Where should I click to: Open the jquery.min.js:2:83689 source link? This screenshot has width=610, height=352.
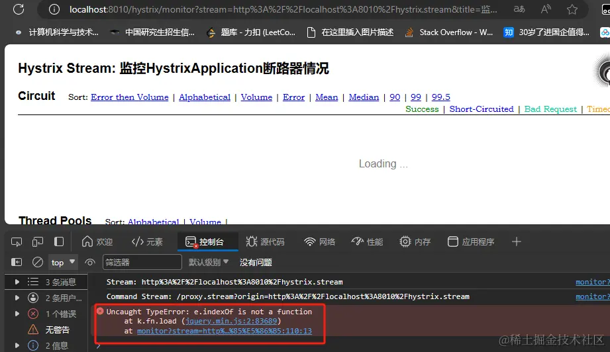(x=231, y=321)
